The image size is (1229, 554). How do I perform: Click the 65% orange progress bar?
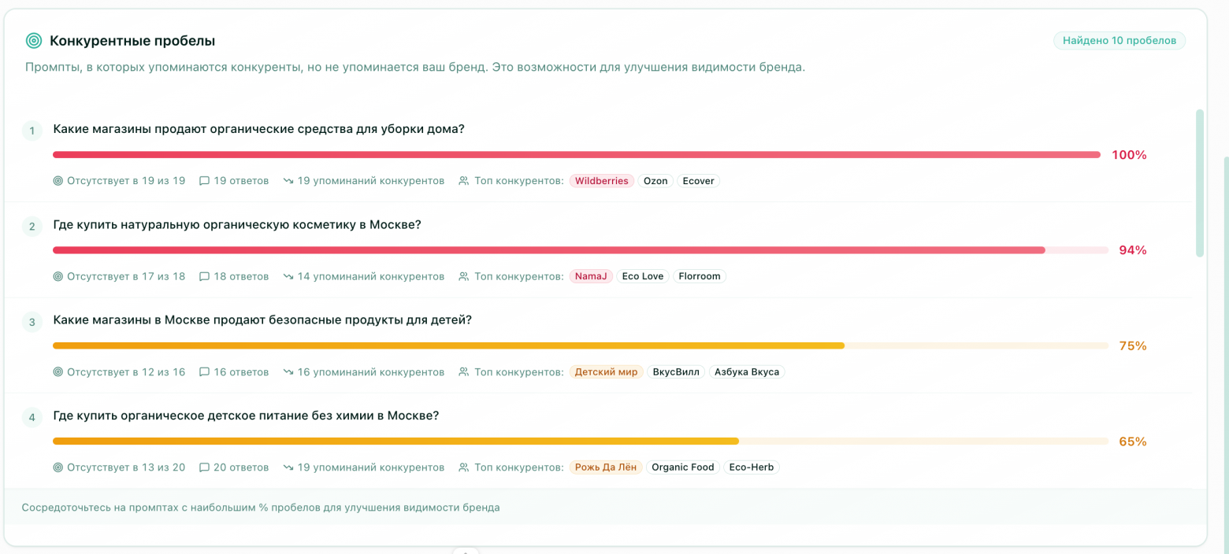[395, 441]
